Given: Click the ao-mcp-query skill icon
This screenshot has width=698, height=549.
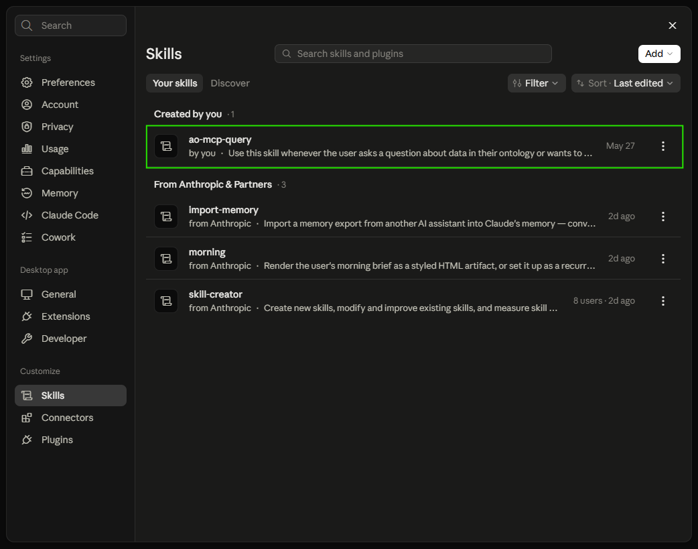Looking at the screenshot, I should point(166,146).
